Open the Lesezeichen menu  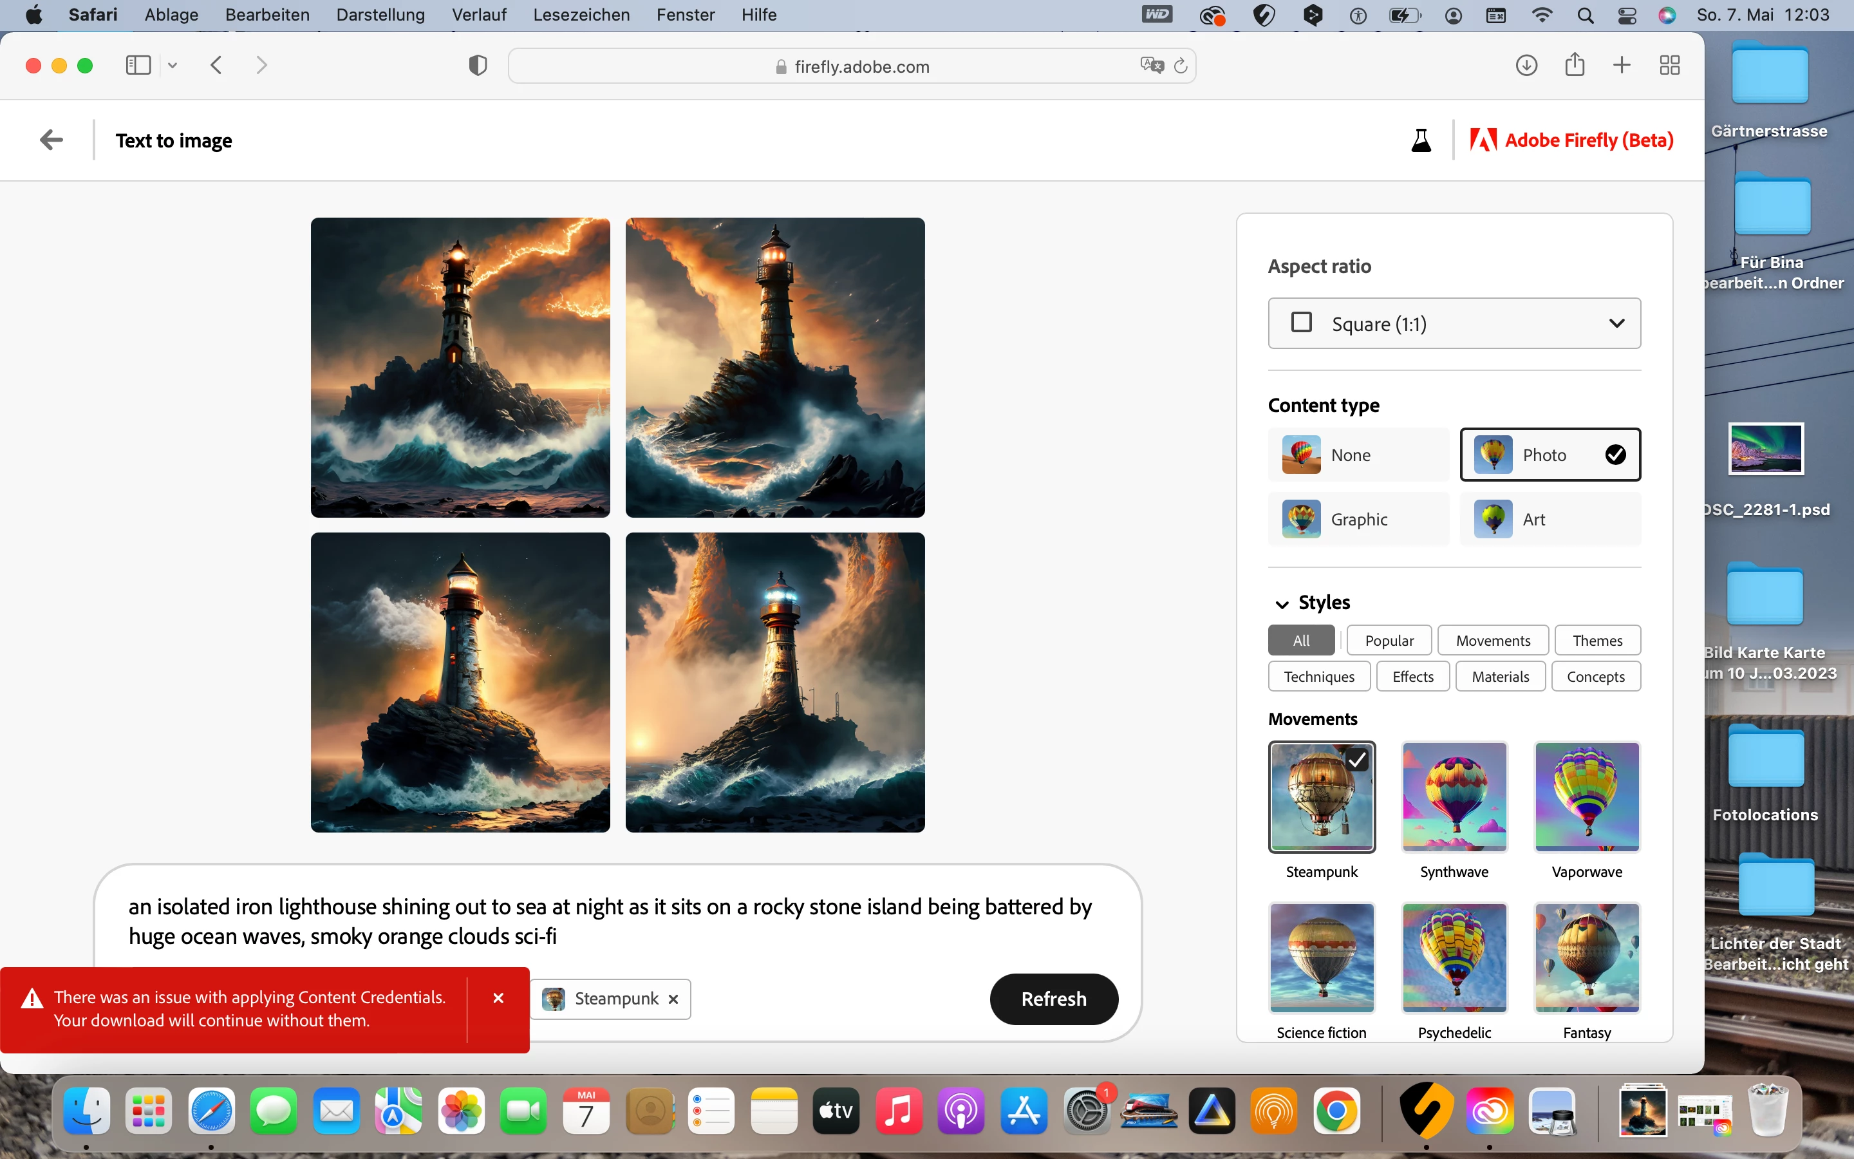(581, 15)
